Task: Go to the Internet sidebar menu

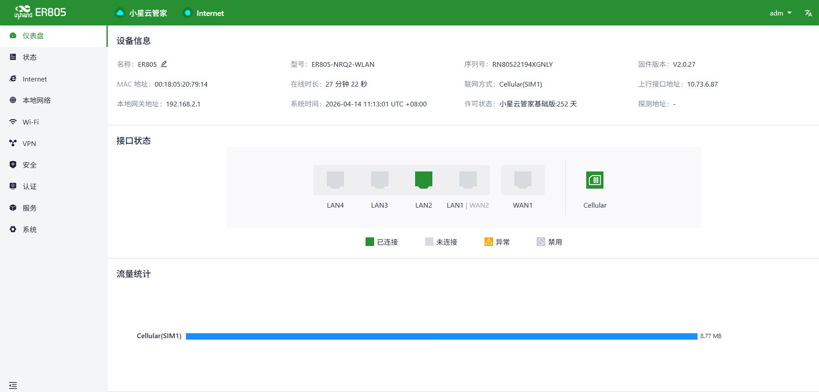Action: 53,79
